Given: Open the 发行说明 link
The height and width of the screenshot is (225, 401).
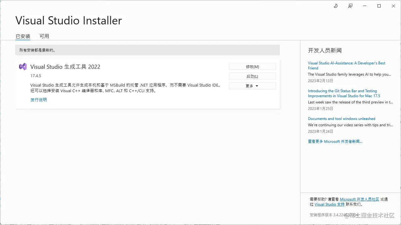Looking at the screenshot, I should click(39, 100).
